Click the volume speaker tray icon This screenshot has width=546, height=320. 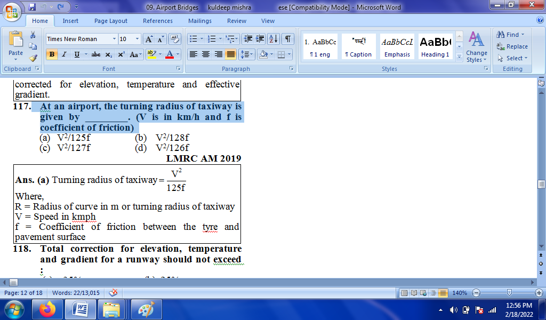pyautogui.click(x=453, y=310)
